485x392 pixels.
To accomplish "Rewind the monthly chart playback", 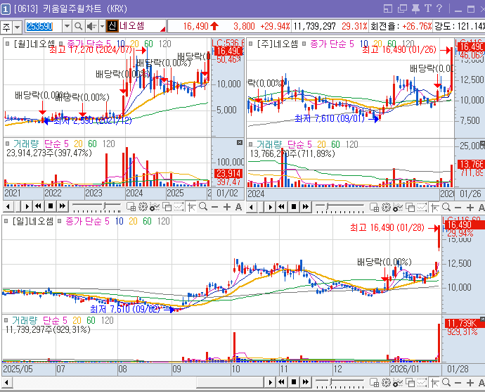I will pyautogui.click(x=39, y=206).
